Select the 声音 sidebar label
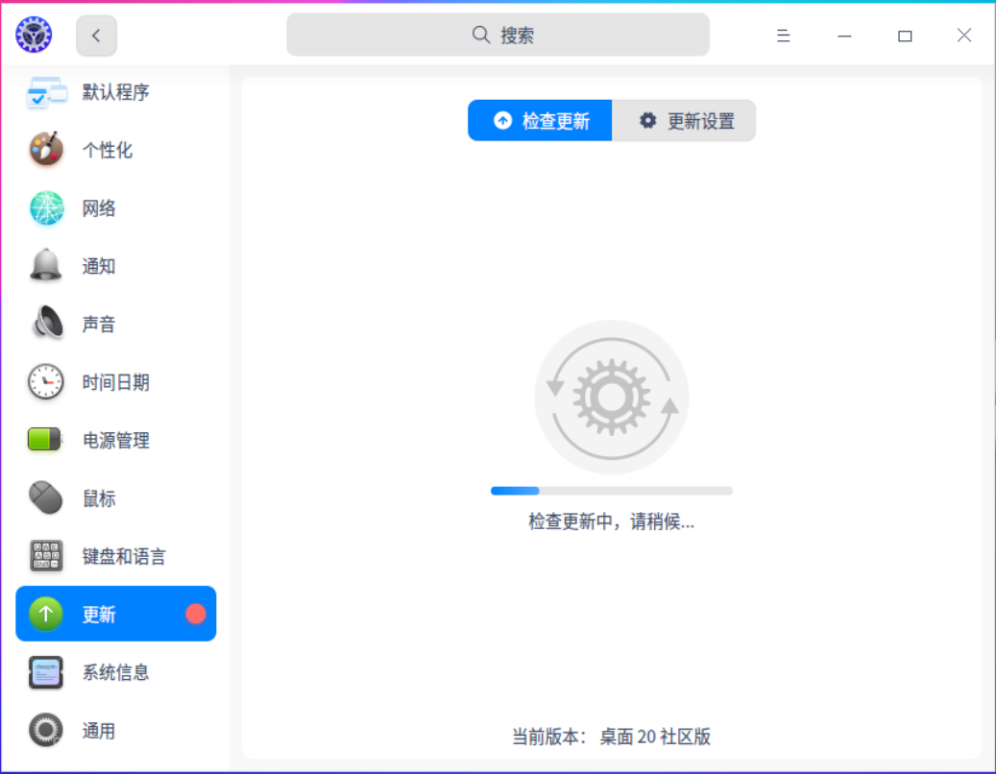The image size is (996, 774). pos(99,325)
